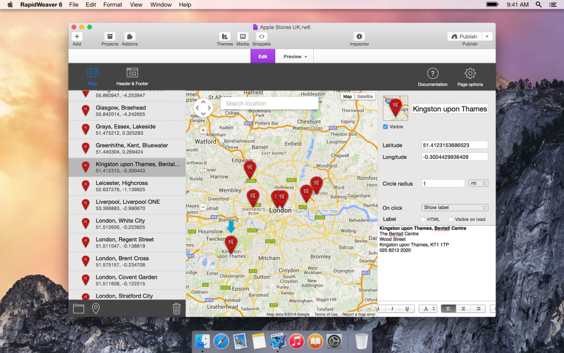
Task: Click the purple Edit mode button
Action: click(262, 56)
